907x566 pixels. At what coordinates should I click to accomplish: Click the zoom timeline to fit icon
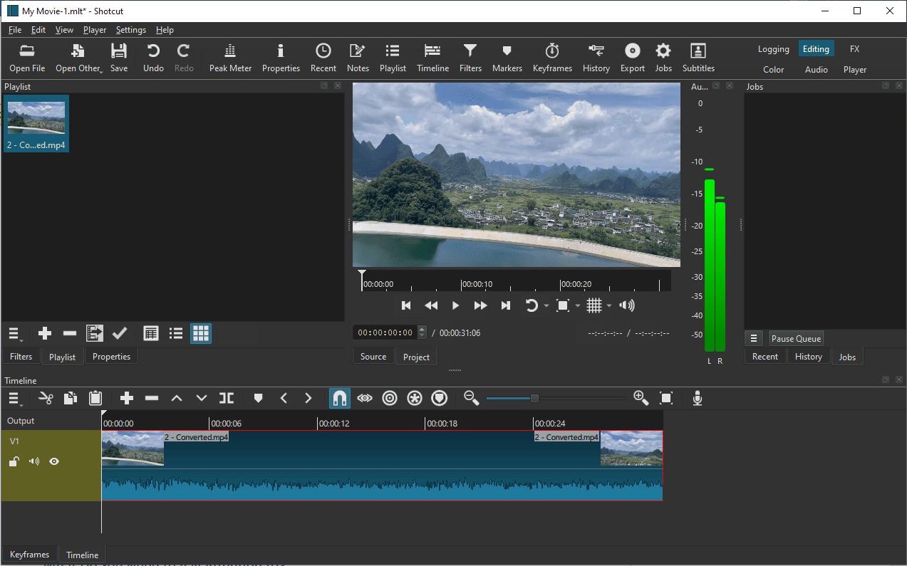[666, 398]
